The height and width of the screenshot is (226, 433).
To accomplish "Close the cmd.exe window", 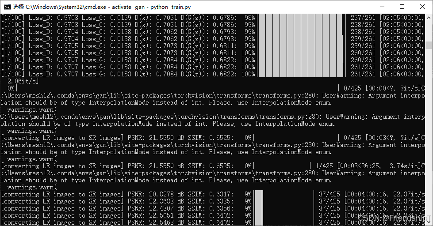I will (x=422, y=7).
